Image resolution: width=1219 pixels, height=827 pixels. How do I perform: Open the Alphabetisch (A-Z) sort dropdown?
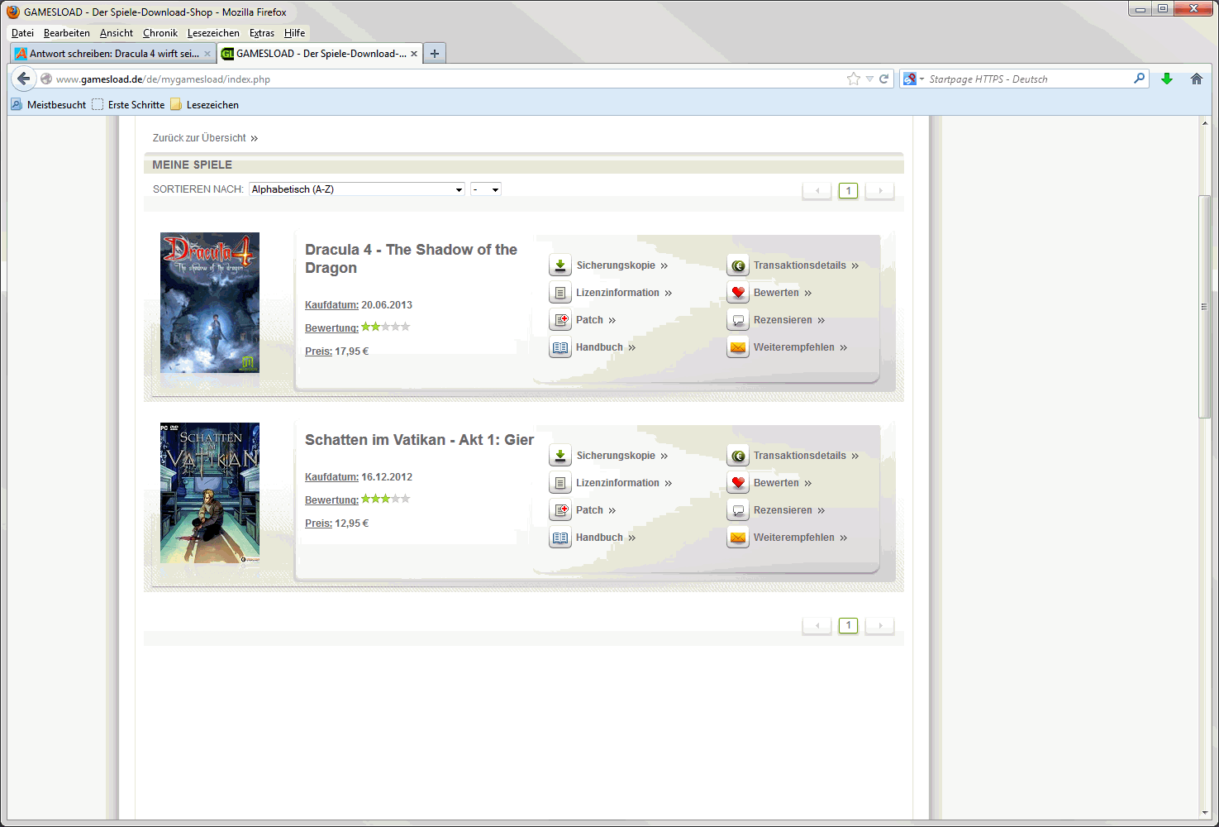(x=356, y=189)
